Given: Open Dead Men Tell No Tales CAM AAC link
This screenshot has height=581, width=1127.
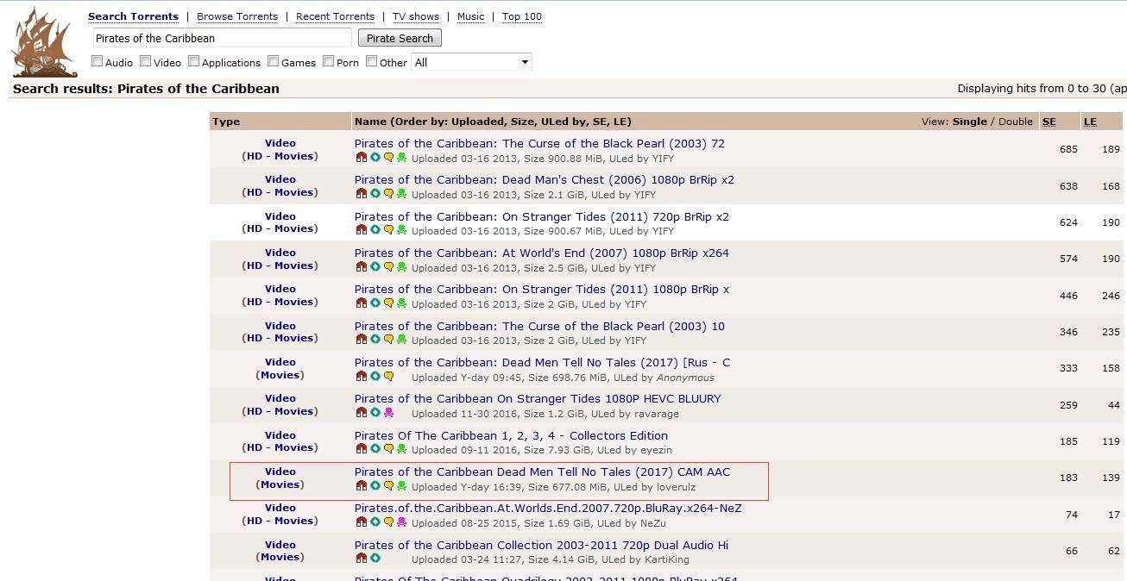Looking at the screenshot, I should (542, 472).
